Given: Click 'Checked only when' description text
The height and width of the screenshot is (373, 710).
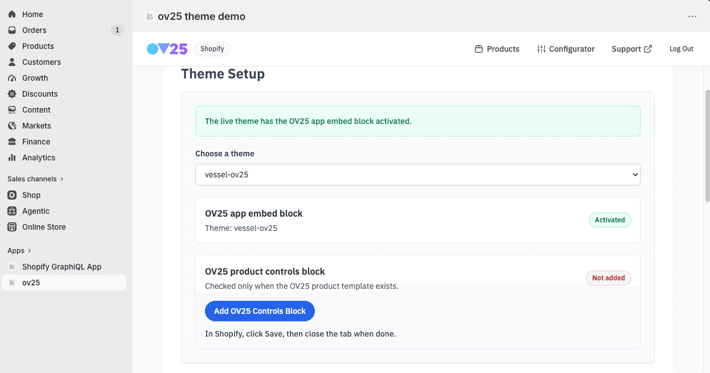Looking at the screenshot, I should coord(302,286).
